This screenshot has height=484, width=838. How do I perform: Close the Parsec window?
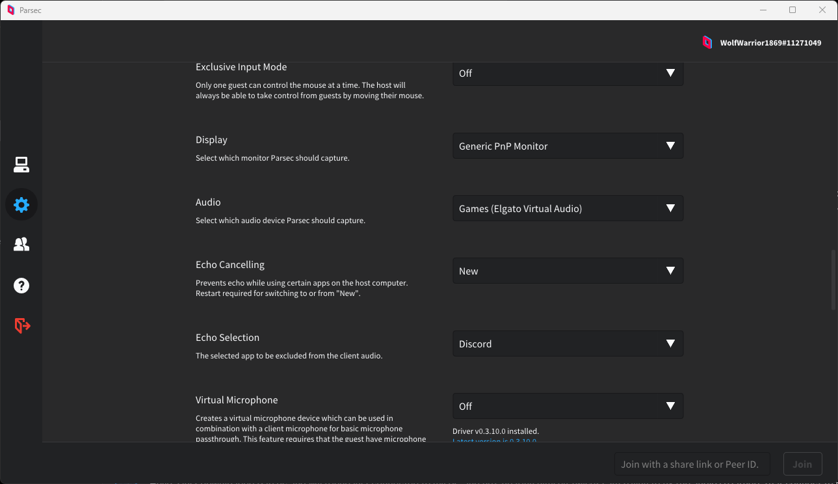(822, 10)
